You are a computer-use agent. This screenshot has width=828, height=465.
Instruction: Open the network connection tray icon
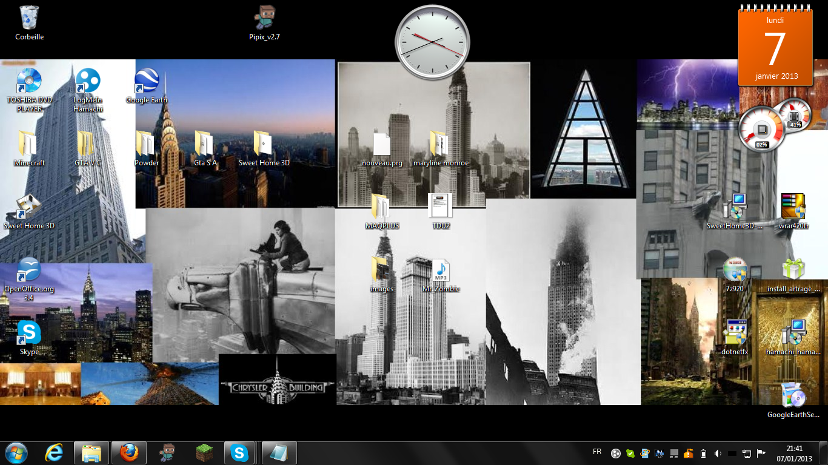pos(747,453)
